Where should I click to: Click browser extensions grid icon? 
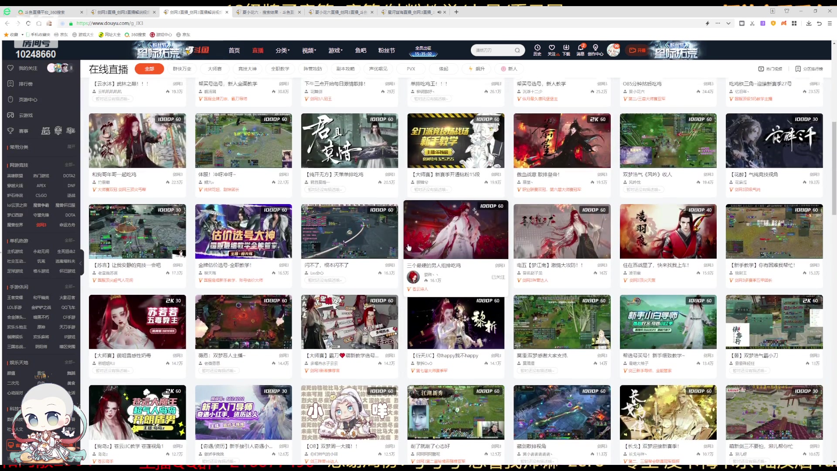[794, 23]
